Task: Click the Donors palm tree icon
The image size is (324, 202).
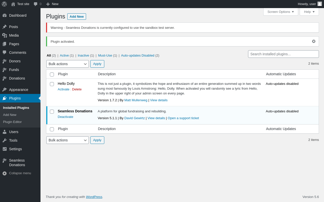Action: (5, 61)
